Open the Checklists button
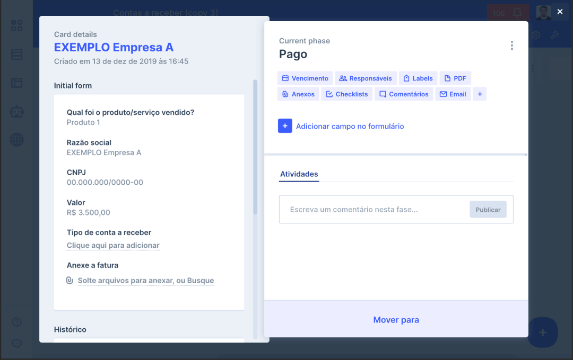Viewport: 573px width, 360px height. (347, 94)
